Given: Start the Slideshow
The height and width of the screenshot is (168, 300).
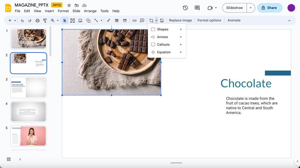Looking at the screenshot, I should click(234, 8).
